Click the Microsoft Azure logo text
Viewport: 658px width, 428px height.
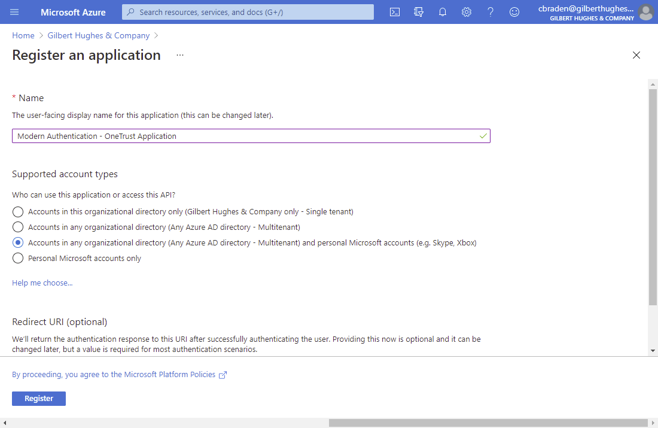[x=73, y=12]
